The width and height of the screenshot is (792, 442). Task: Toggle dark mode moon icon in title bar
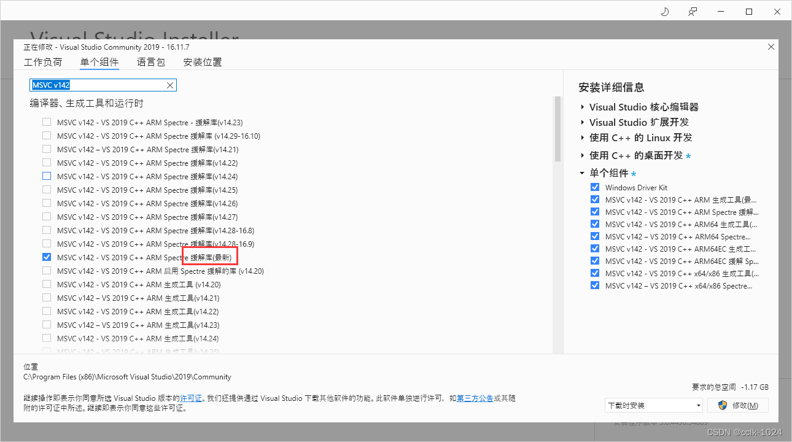coord(664,12)
